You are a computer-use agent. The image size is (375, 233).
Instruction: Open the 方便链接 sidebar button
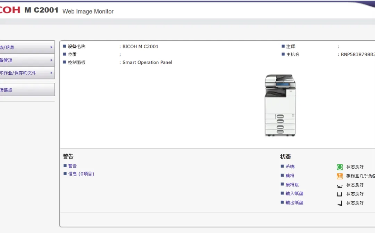click(x=27, y=90)
